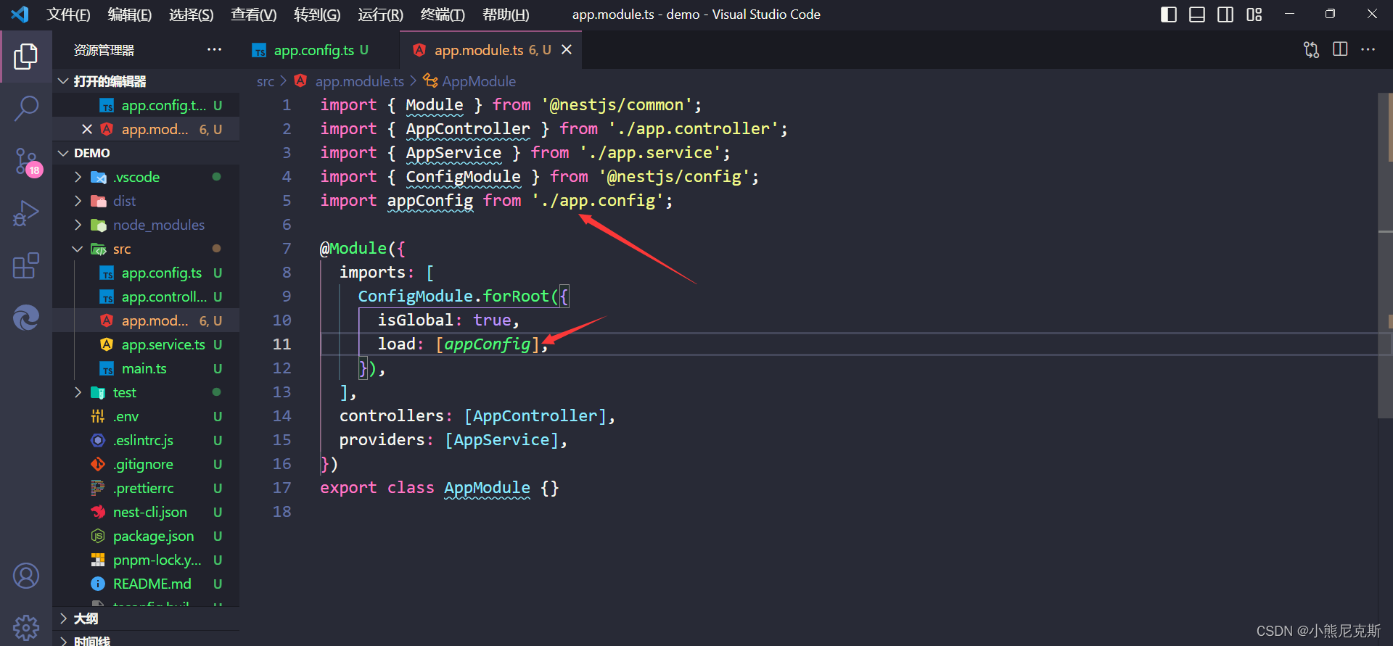The height and width of the screenshot is (646, 1393).
Task: Open nest-cli.json file
Action: coord(146,512)
